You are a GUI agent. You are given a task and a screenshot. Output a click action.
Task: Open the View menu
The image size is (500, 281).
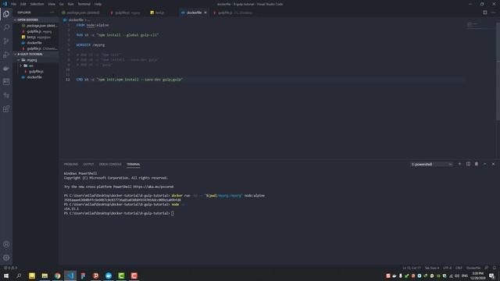[x=52, y=4]
